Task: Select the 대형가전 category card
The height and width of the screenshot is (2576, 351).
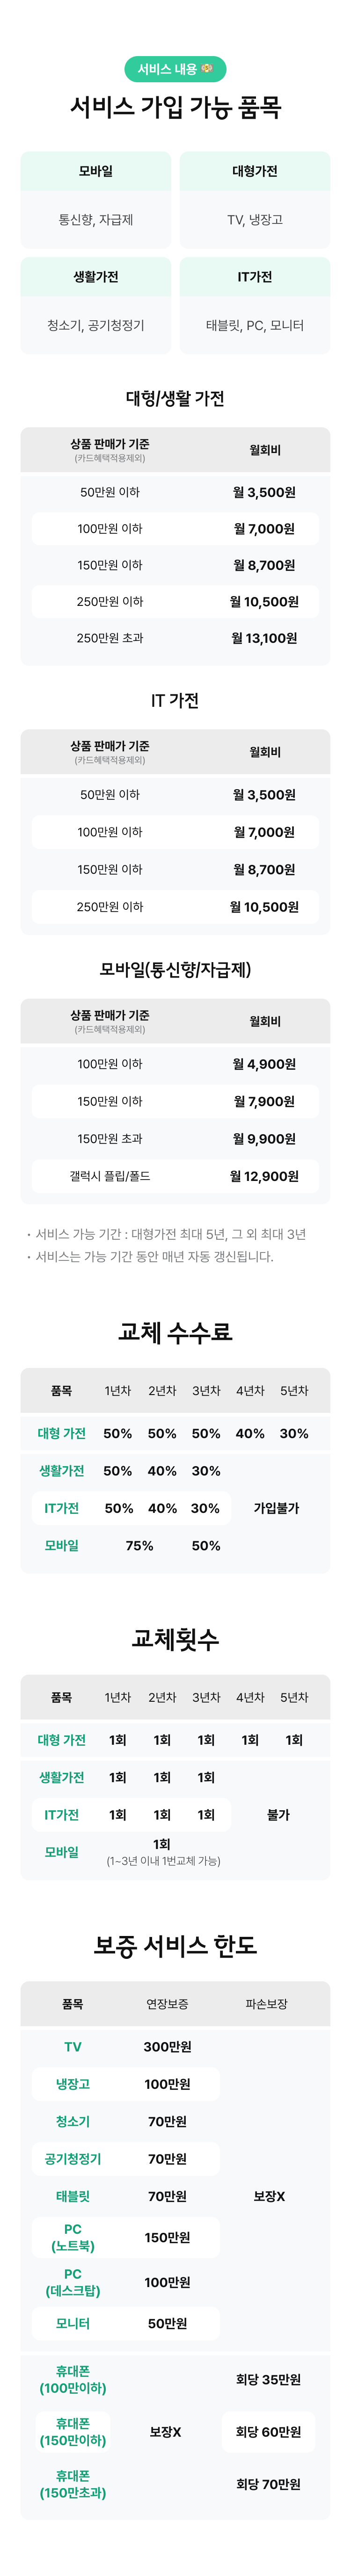Action: click(x=255, y=200)
